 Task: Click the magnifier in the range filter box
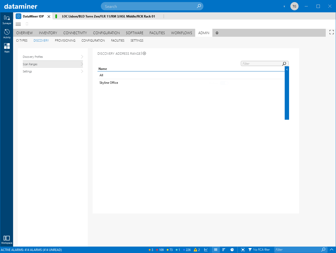(x=284, y=64)
